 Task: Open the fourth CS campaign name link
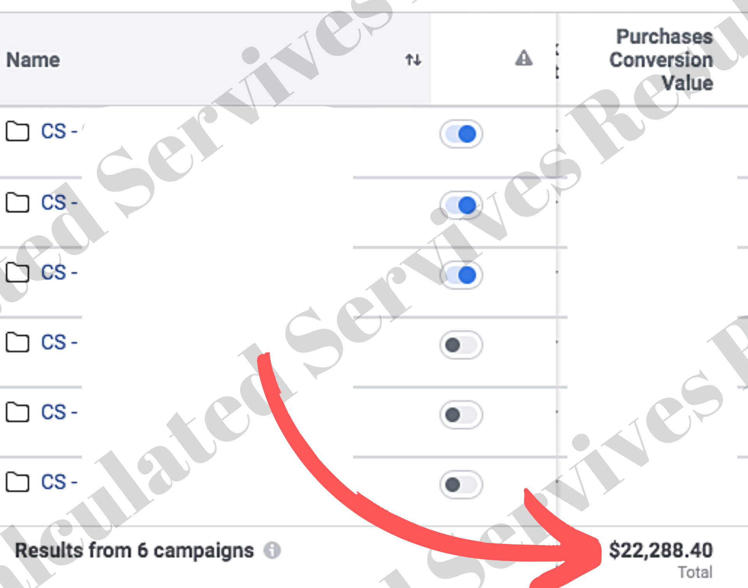(x=59, y=342)
